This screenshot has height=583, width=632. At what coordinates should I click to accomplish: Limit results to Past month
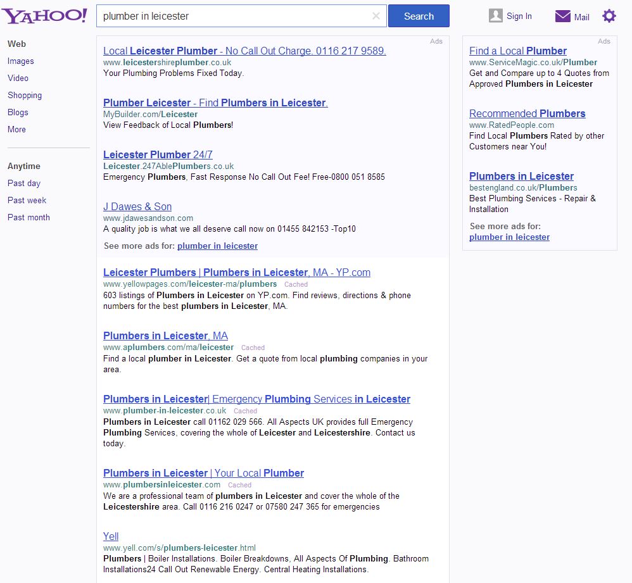point(28,218)
